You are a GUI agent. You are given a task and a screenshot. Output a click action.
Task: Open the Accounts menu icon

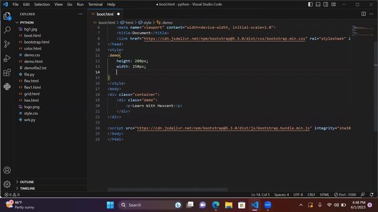[x=7, y=170]
